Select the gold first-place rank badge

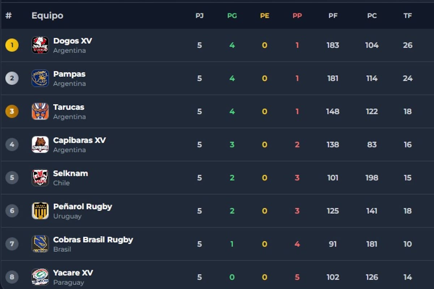click(x=12, y=45)
